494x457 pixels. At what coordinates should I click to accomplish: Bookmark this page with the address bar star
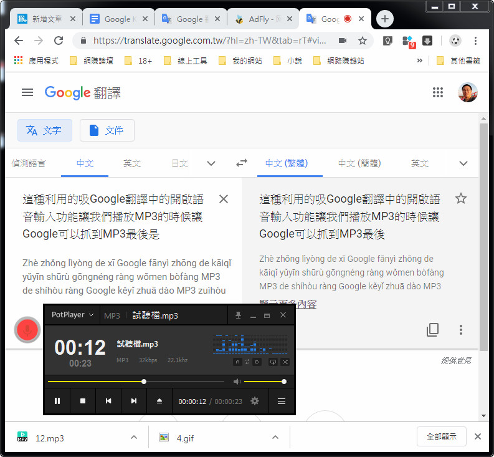363,41
